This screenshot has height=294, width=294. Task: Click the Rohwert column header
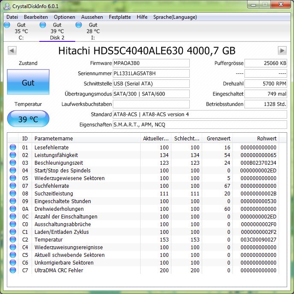[256, 139]
